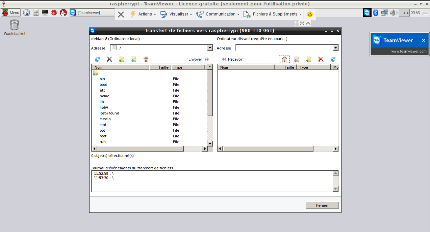
Task: Open the Actions menu
Action: coord(143,14)
